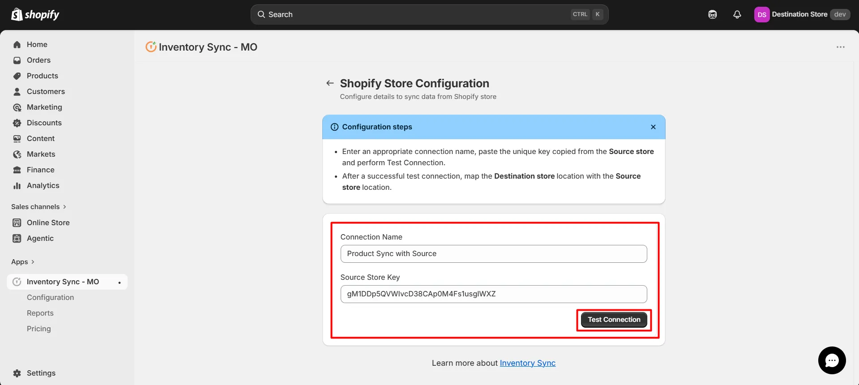
Task: Open the three-dot more actions menu
Action: [x=841, y=47]
